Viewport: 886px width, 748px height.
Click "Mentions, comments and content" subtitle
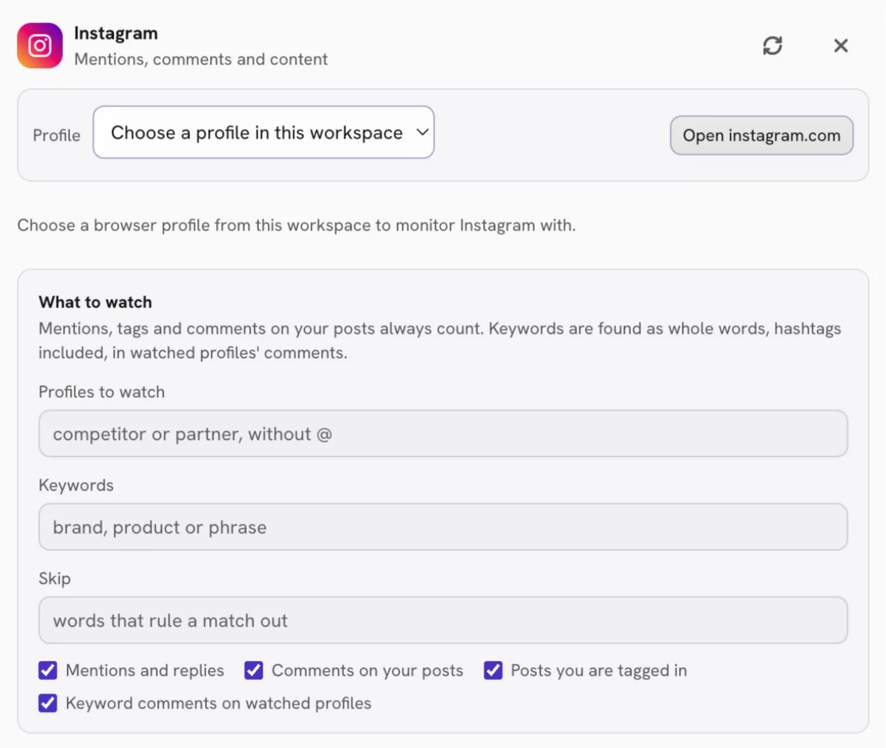200,59
